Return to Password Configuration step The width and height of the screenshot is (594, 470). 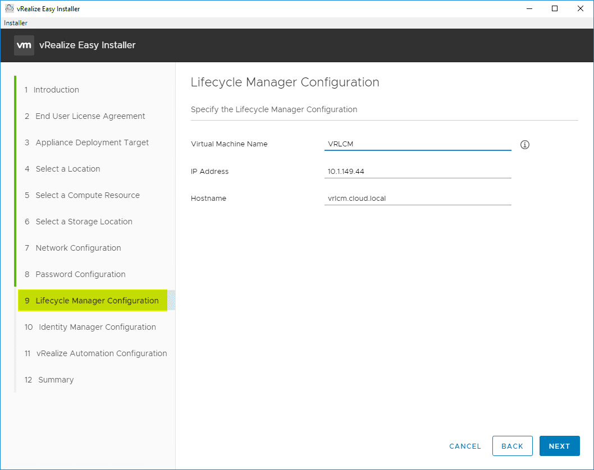(x=80, y=274)
